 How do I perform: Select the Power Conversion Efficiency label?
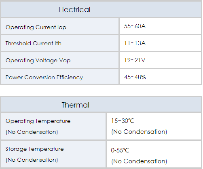pos(44,78)
